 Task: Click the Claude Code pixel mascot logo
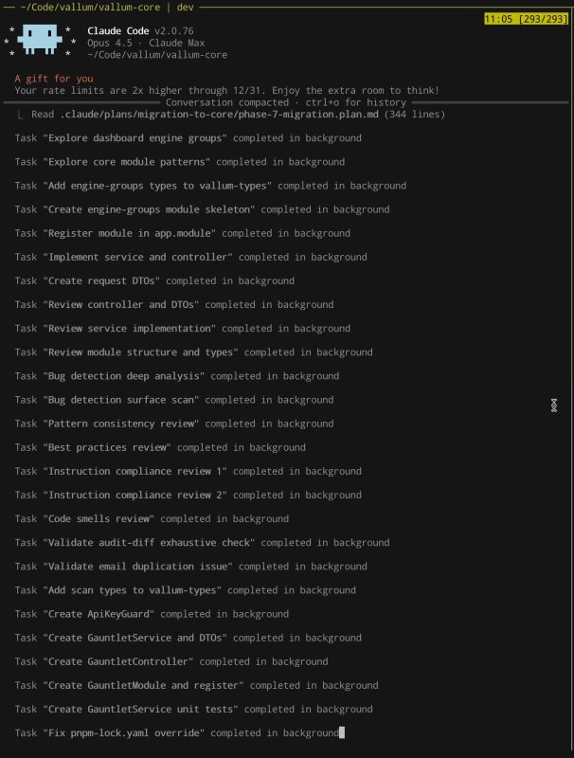point(40,40)
